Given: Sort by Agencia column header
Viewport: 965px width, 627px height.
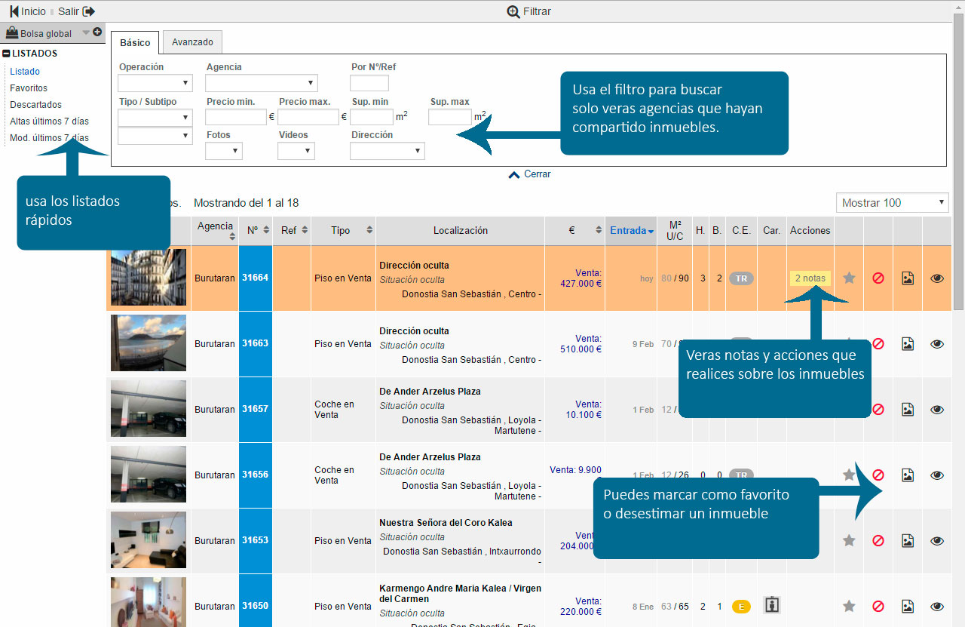Looking at the screenshot, I should tap(215, 231).
